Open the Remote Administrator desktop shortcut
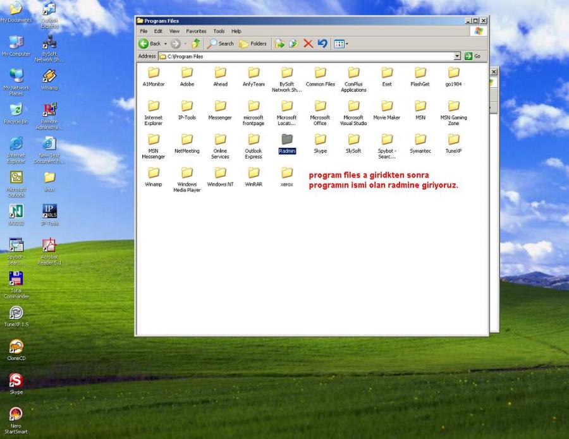 click(x=49, y=116)
